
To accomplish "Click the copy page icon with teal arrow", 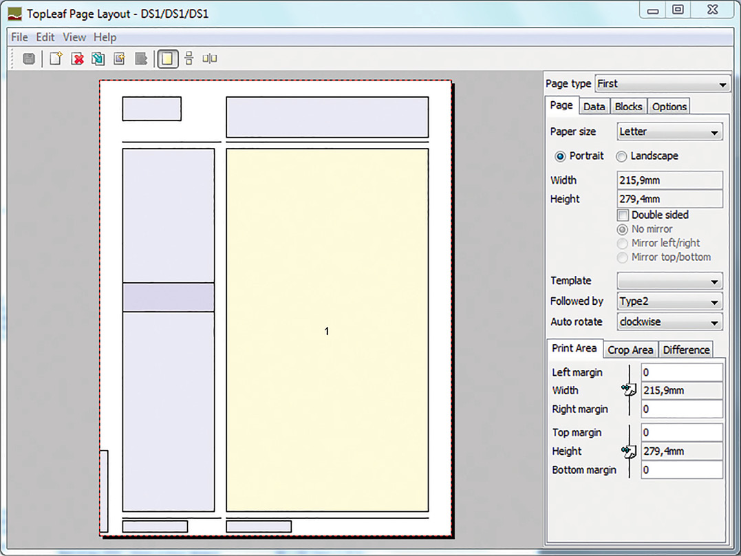I will (98, 58).
